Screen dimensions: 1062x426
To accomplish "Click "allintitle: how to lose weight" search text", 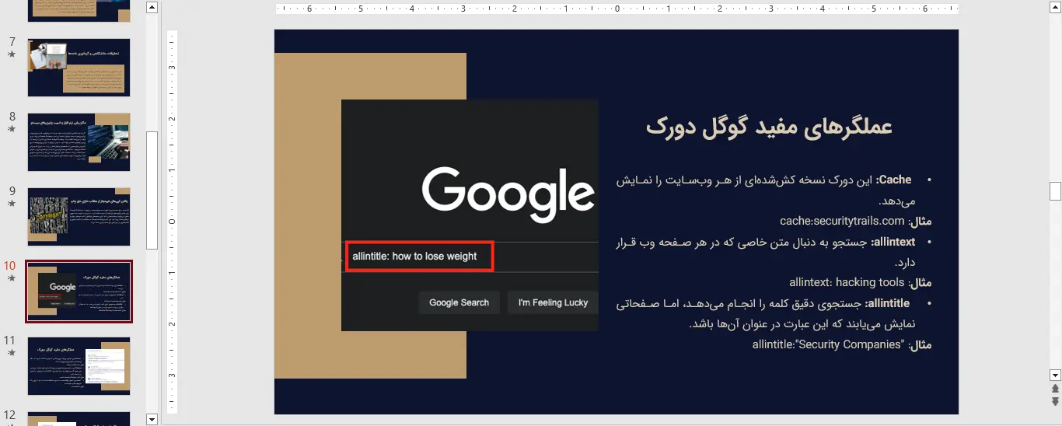I will (414, 256).
